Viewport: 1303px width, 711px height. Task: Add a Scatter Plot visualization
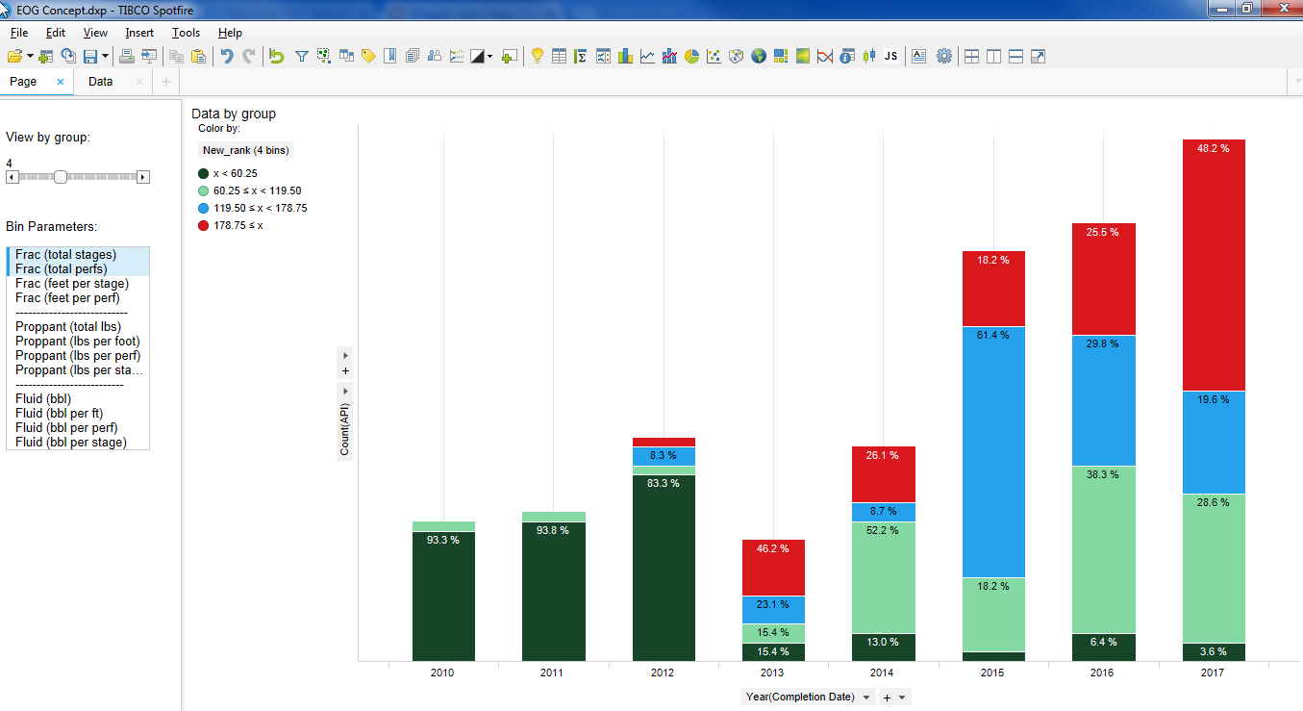tap(714, 56)
